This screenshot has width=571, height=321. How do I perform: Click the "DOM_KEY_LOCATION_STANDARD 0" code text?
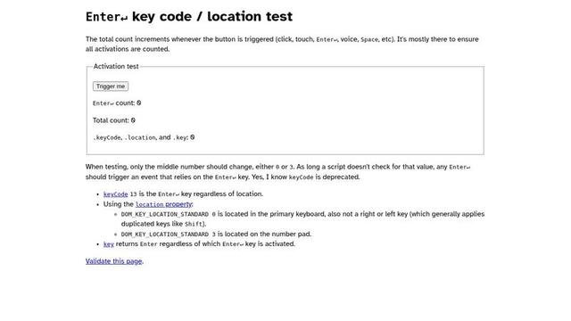[x=169, y=214]
